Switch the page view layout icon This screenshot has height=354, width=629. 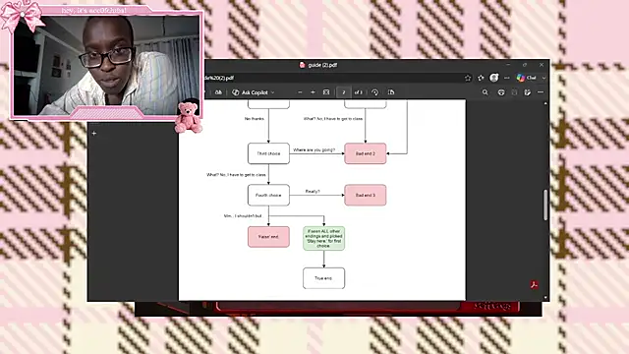point(391,92)
